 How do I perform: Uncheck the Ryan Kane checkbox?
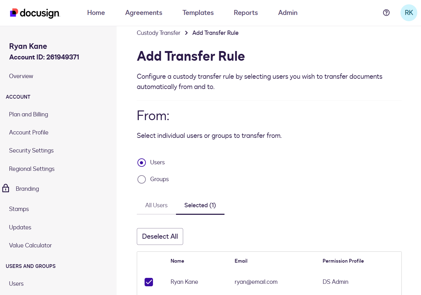[x=149, y=282]
